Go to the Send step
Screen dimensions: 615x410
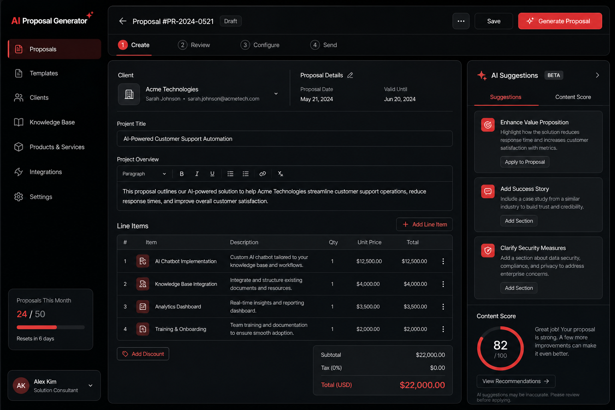pyautogui.click(x=324, y=45)
